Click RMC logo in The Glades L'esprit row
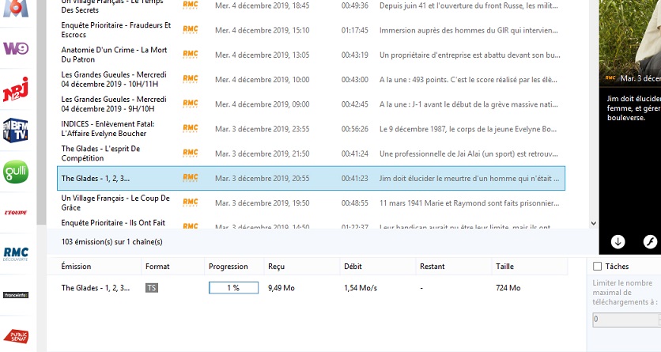Viewport: 661px width, 352px height. point(190,153)
